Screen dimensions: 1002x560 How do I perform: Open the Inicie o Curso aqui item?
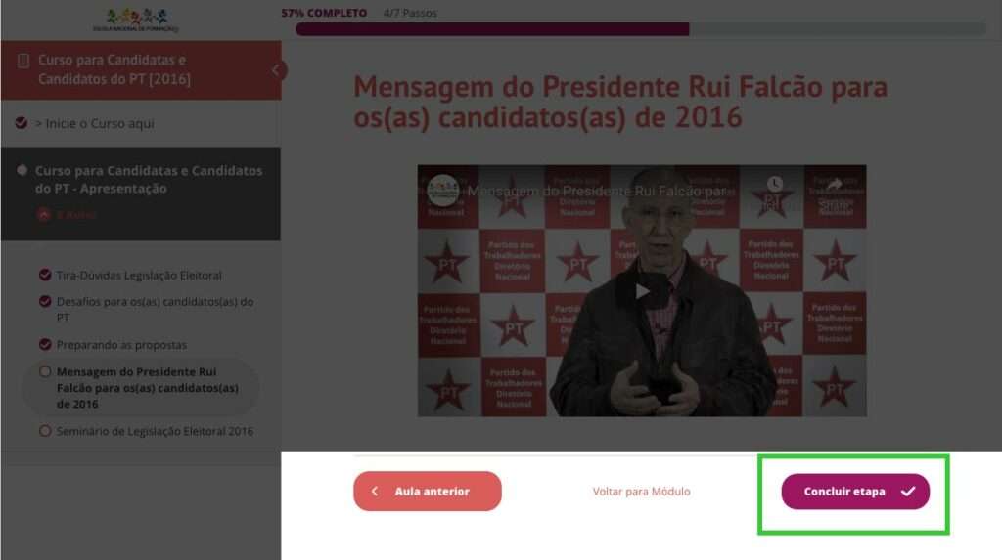click(x=99, y=123)
